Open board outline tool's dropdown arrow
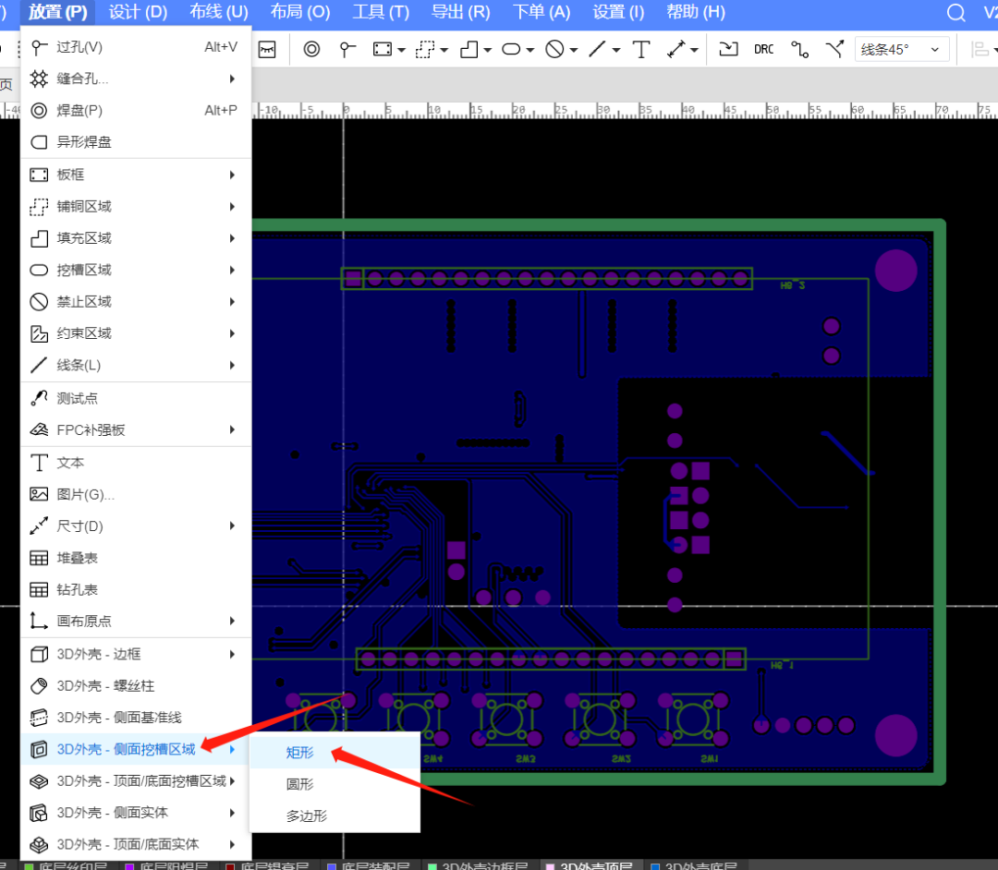This screenshot has height=870, width=998. click(402, 50)
